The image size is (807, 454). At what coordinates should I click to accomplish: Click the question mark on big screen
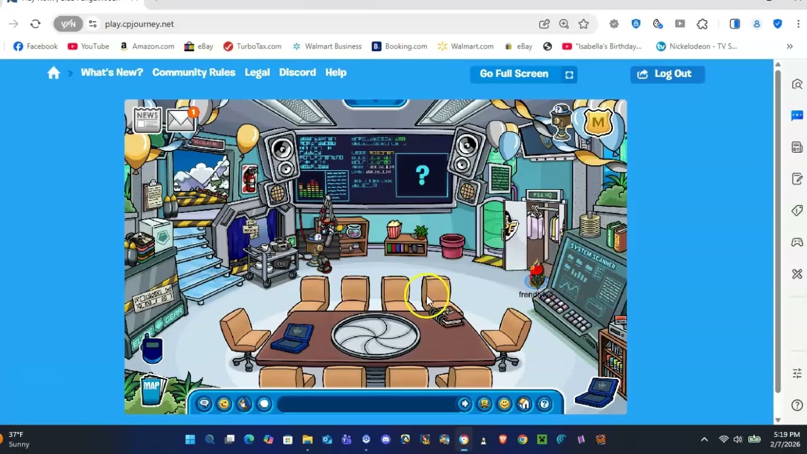coord(422,175)
